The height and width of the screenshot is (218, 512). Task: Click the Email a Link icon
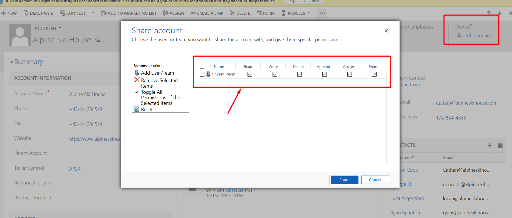(193, 13)
